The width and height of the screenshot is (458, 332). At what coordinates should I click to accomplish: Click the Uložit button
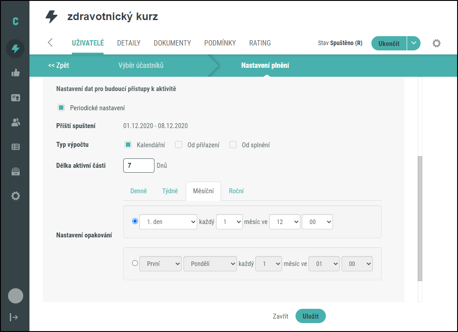pyautogui.click(x=310, y=316)
